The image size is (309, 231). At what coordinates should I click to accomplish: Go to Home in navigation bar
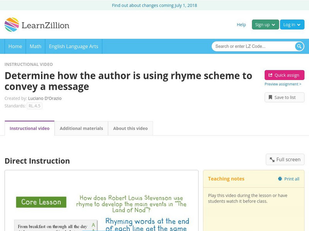(x=15, y=46)
